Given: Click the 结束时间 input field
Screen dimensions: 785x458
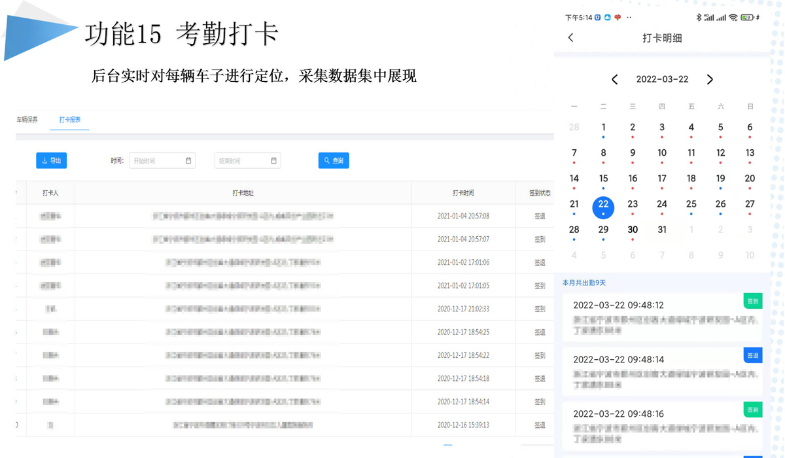Looking at the screenshot, I should pos(242,160).
